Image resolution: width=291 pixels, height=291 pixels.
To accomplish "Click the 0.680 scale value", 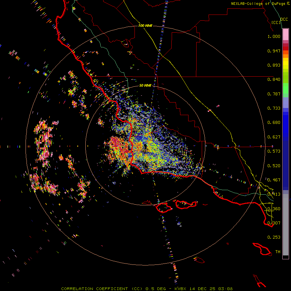I will 274,123.
